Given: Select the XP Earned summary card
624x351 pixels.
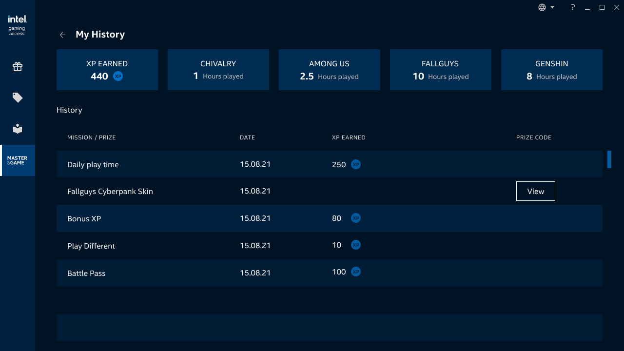Looking at the screenshot, I should coord(107,70).
